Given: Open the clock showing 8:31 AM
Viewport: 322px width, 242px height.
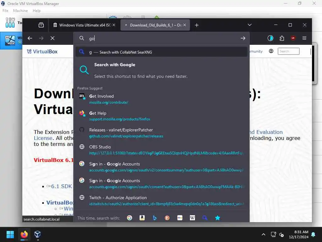Looking at the screenshot, I should coord(299,234).
